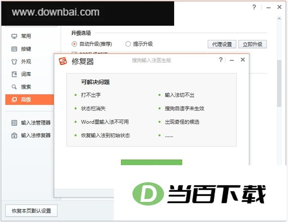This screenshot has height=222, width=288.
Task: Click the 修复器 dialog title
Action: pyautogui.click(x=83, y=61)
